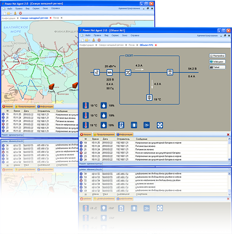
Task: Close the Объект №1 tab with red X
Action: (x=156, y=45)
